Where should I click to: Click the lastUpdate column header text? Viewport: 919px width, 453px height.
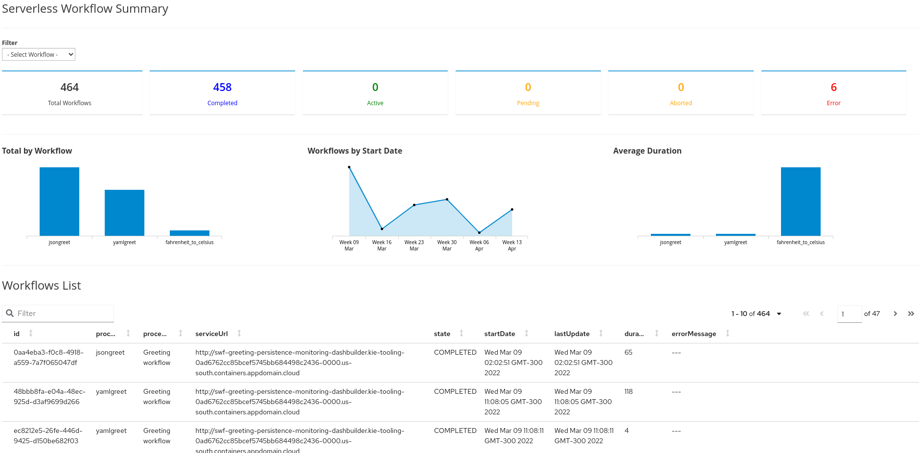pos(572,334)
